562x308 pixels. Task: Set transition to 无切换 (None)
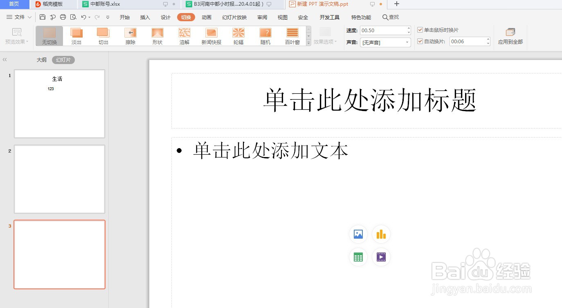[49, 35]
